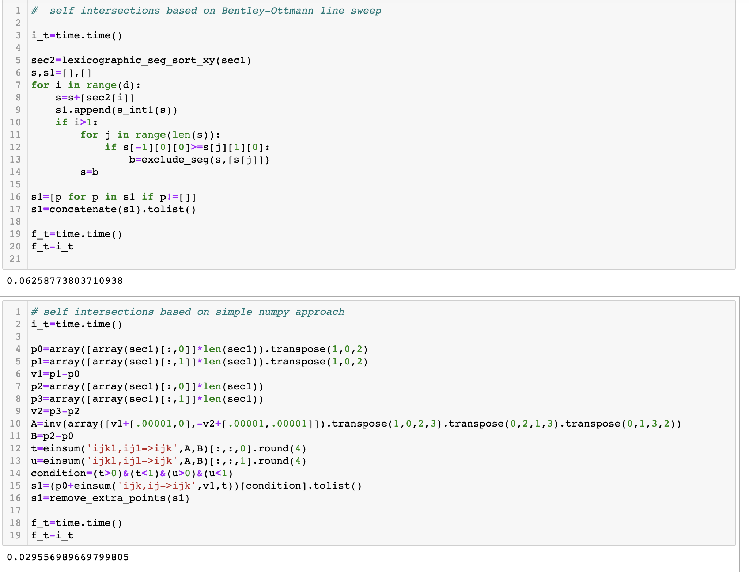Click the condition= line in second cell
749x577 pixels.
[132, 473]
